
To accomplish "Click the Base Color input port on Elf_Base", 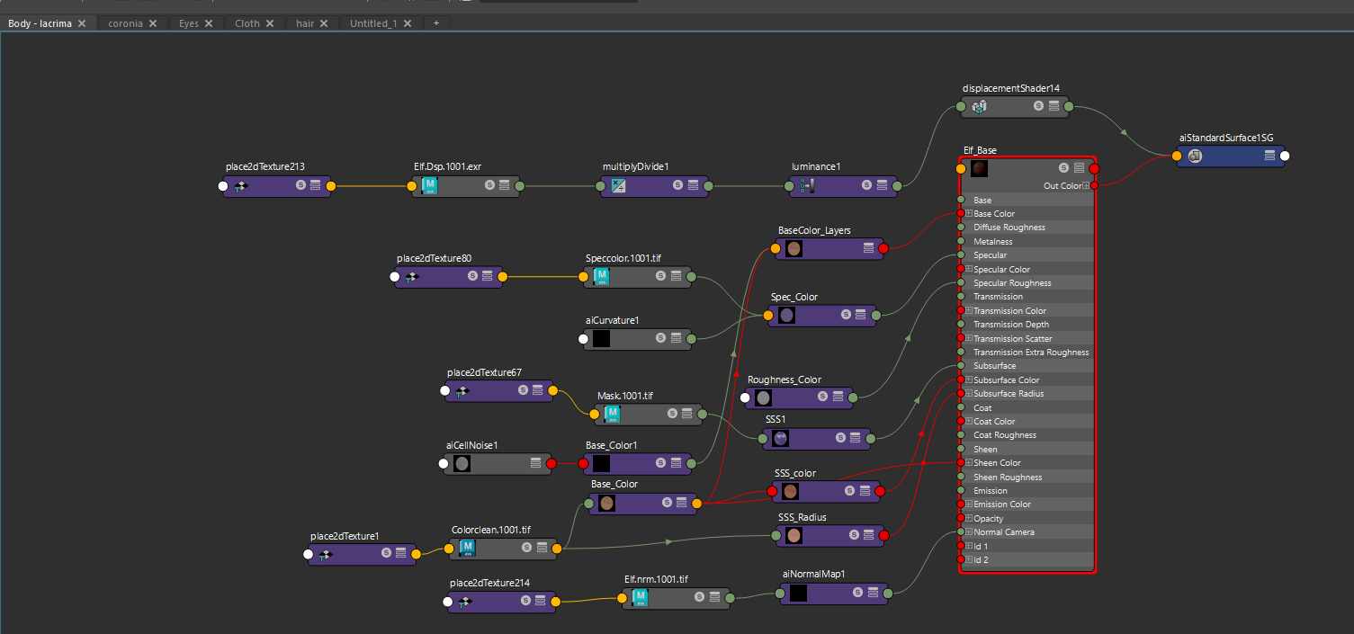I will (961, 213).
